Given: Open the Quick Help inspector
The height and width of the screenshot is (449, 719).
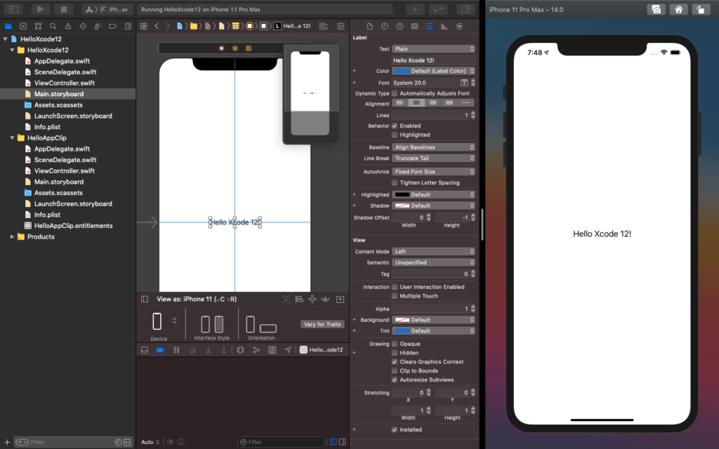Looking at the screenshot, I should (x=400, y=25).
